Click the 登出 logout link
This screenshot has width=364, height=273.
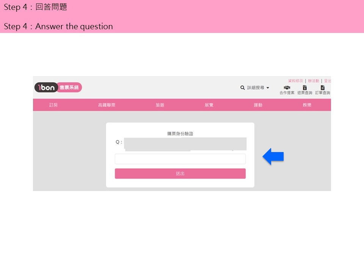pos(327,81)
